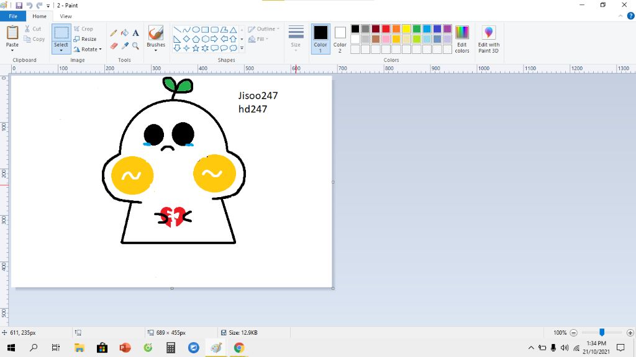Choose the Oval shape
Screen dimensions: 636x357
click(x=196, y=30)
